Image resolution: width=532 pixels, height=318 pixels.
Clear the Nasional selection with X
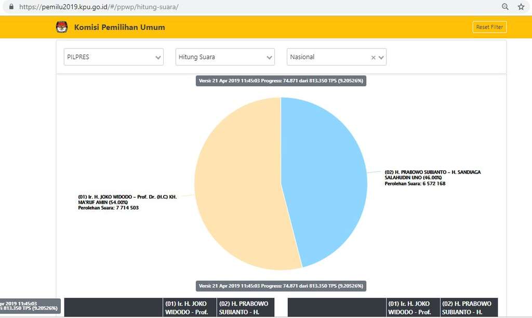click(x=373, y=58)
